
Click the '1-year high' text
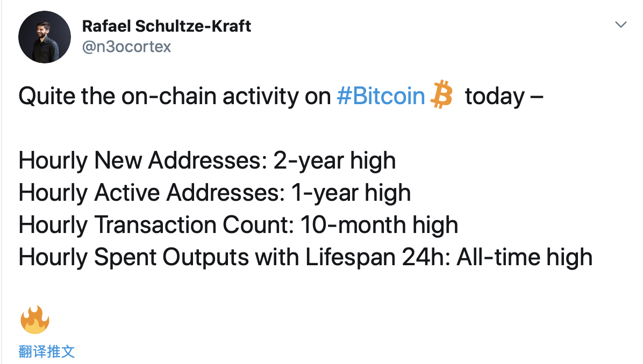pos(351,193)
